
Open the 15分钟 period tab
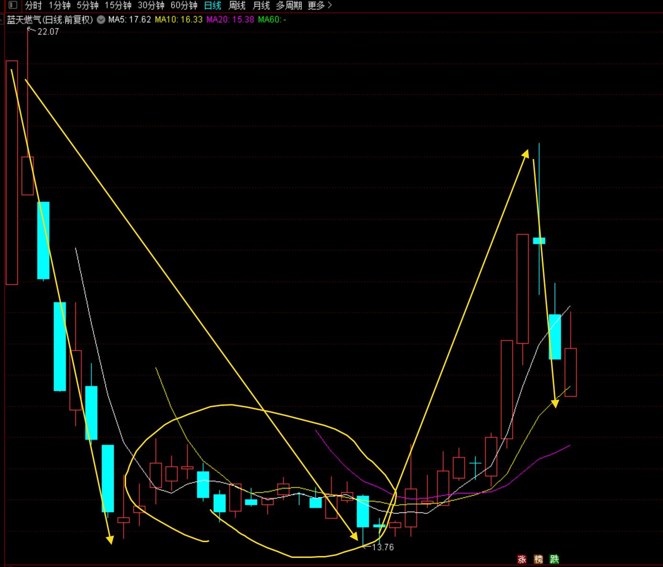click(x=118, y=6)
